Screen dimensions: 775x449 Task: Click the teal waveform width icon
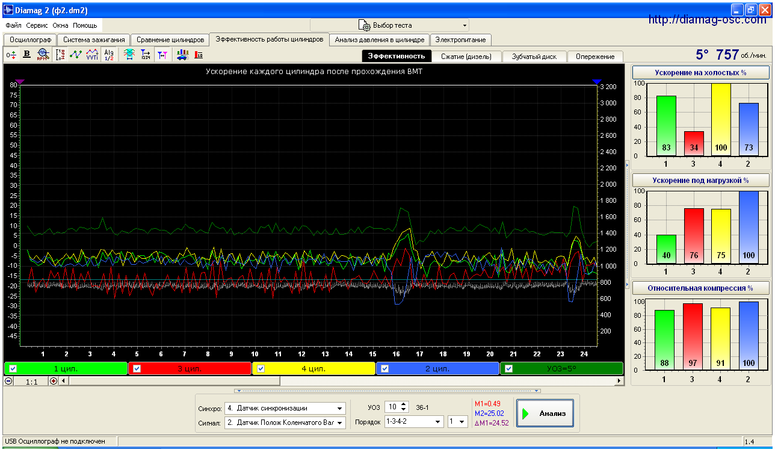click(129, 55)
